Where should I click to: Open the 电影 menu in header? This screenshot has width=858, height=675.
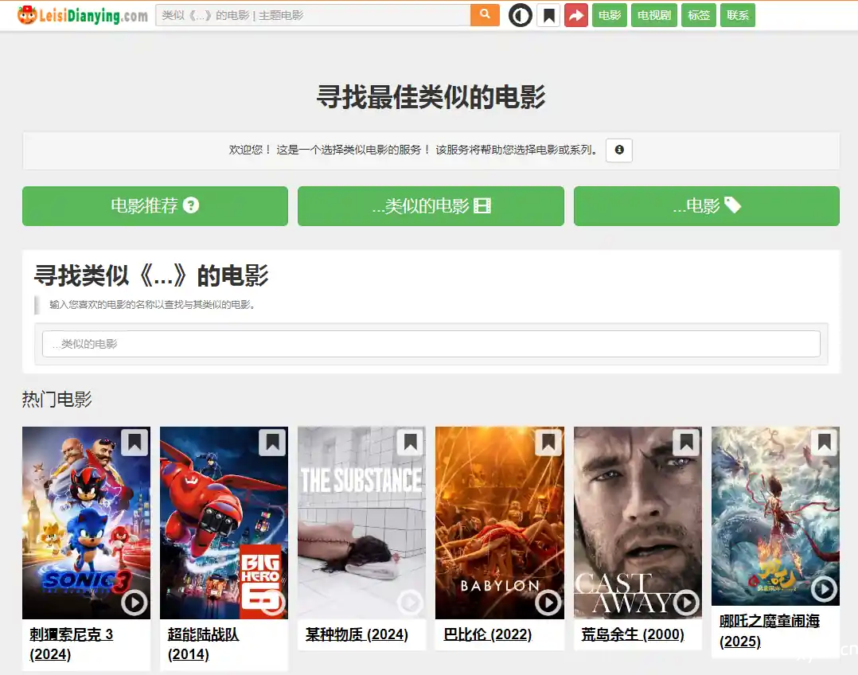(x=610, y=15)
